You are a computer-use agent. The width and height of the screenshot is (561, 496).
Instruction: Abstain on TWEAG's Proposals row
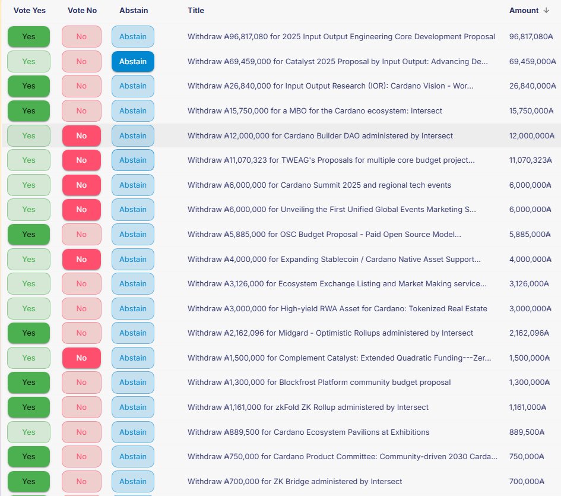click(133, 160)
